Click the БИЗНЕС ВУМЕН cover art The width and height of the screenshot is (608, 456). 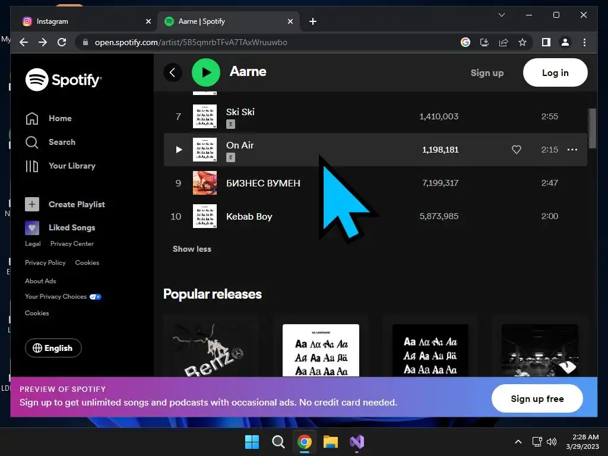click(205, 183)
